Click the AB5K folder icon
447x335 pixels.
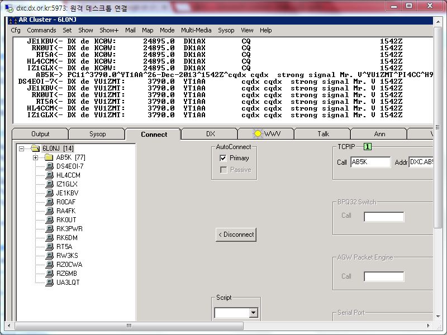[x=49, y=157]
